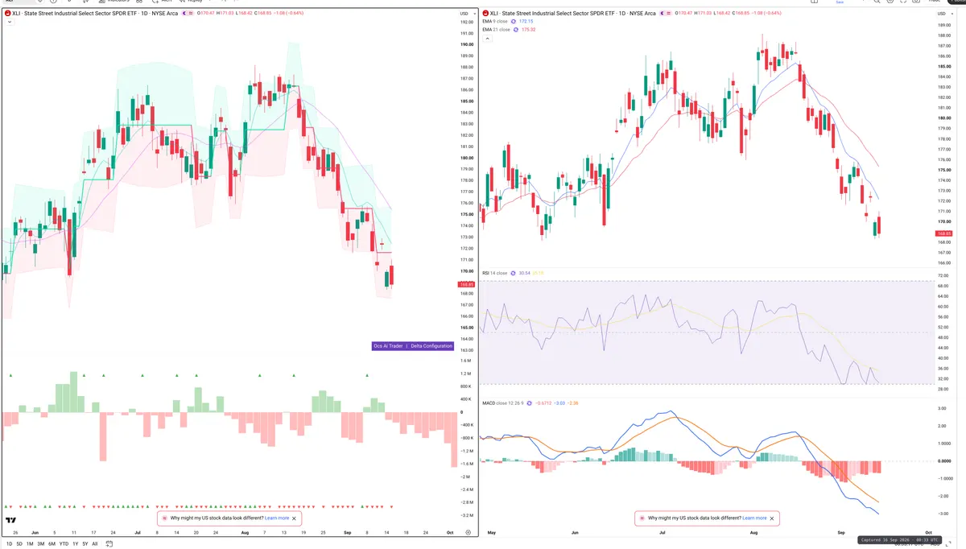Image resolution: width=966 pixels, height=549 pixels.
Task: Open Delta Configuration
Action: 431,345
